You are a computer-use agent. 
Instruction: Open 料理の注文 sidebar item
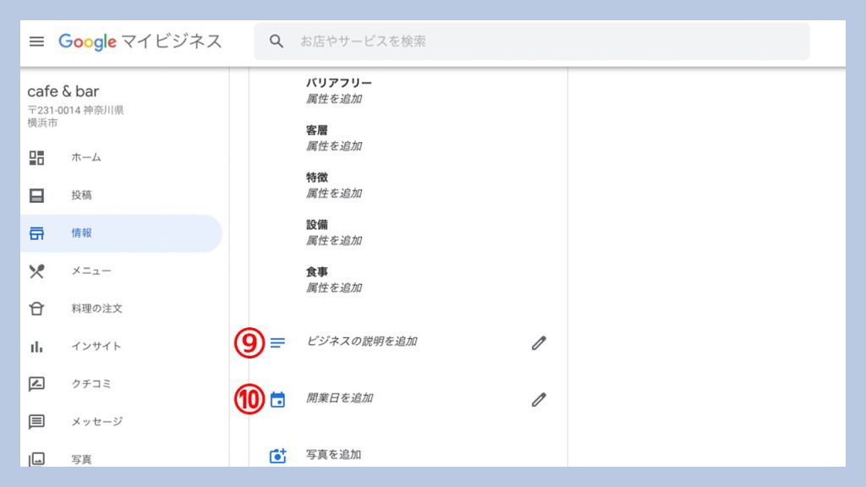pyautogui.click(x=96, y=309)
